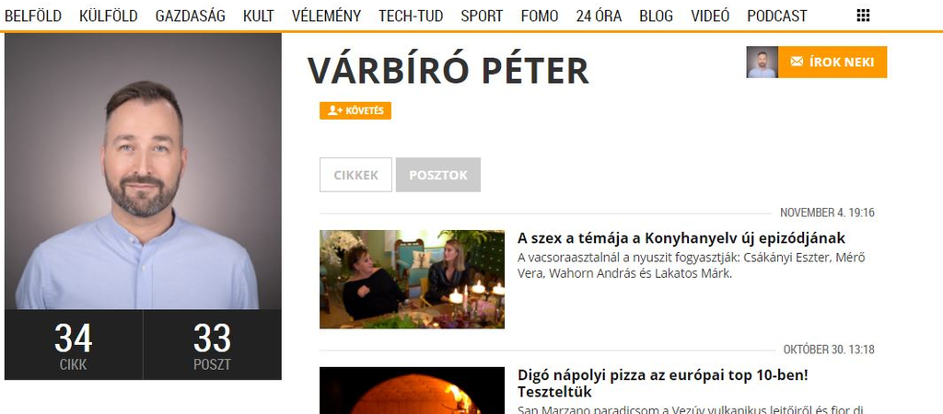This screenshot has height=414, width=943.
Task: Click the Követés follow button
Action: pyautogui.click(x=355, y=110)
